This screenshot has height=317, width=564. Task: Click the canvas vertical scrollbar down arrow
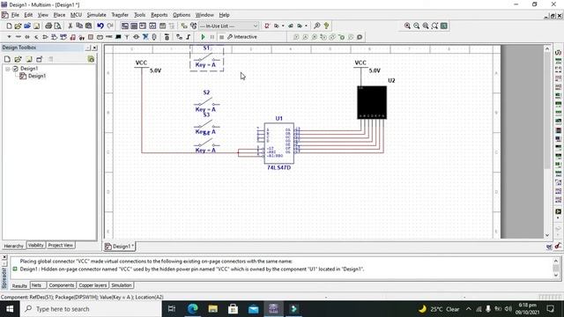(x=547, y=235)
